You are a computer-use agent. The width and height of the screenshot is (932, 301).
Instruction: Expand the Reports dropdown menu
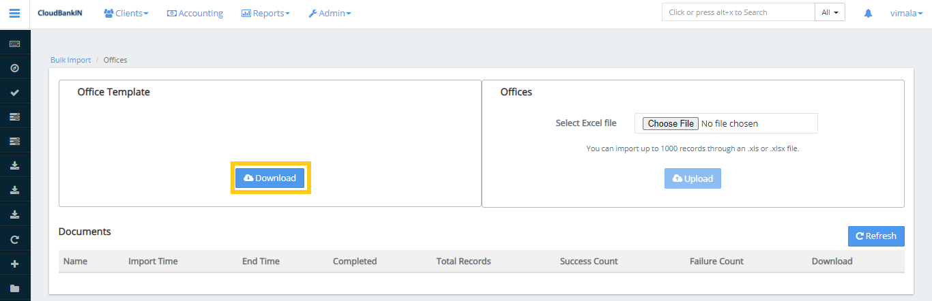click(265, 13)
